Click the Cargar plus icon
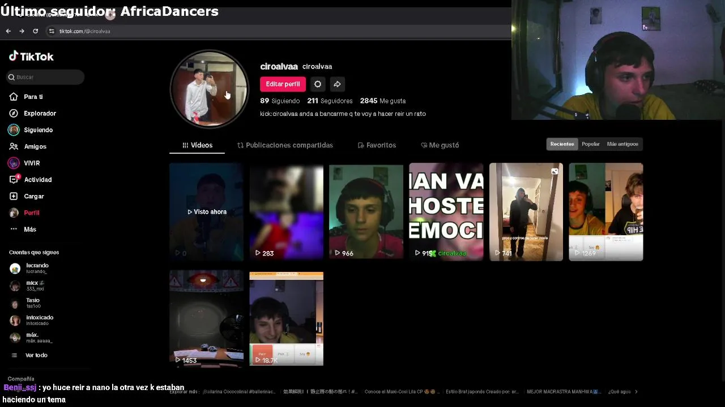This screenshot has height=407, width=725. pos(14,196)
